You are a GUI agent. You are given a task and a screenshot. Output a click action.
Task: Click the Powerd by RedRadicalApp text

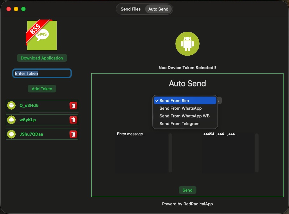(187, 204)
